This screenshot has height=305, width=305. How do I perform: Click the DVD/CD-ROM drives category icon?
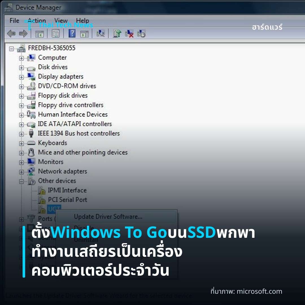click(31, 86)
